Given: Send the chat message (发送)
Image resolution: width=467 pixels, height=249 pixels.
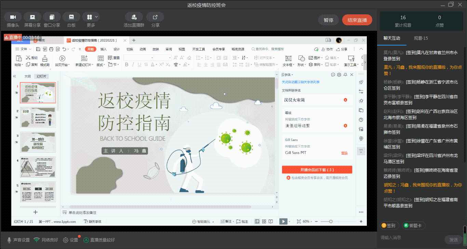Looking at the screenshot, I should tap(453, 240).
